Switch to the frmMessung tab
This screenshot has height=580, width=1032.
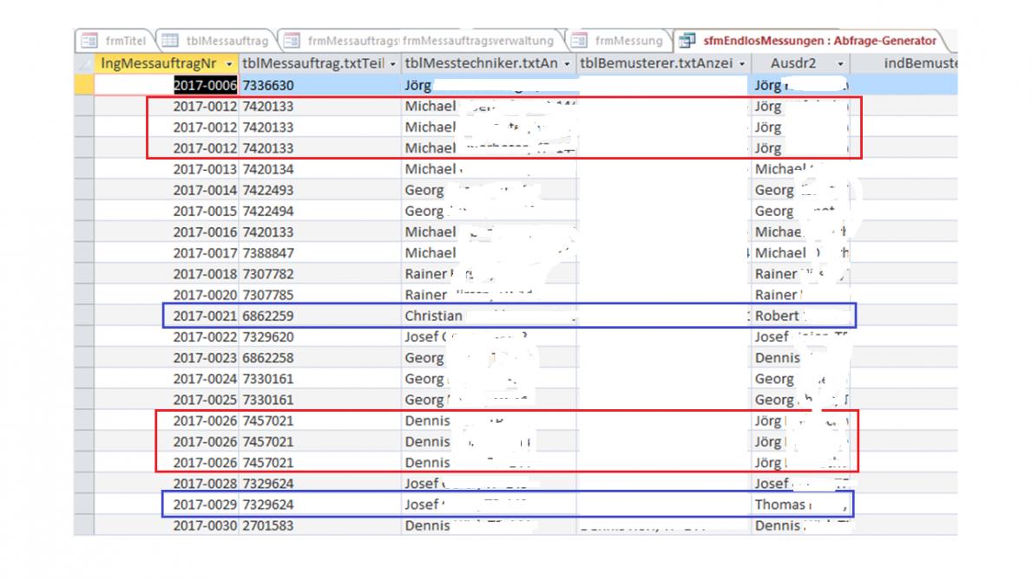[x=619, y=41]
